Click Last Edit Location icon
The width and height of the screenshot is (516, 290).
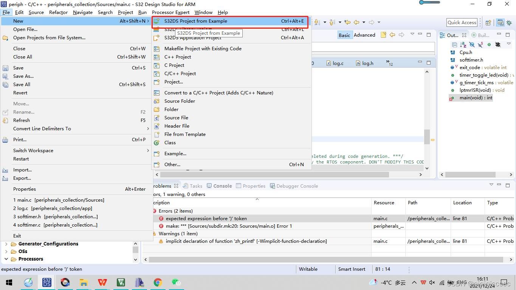(x=347, y=22)
